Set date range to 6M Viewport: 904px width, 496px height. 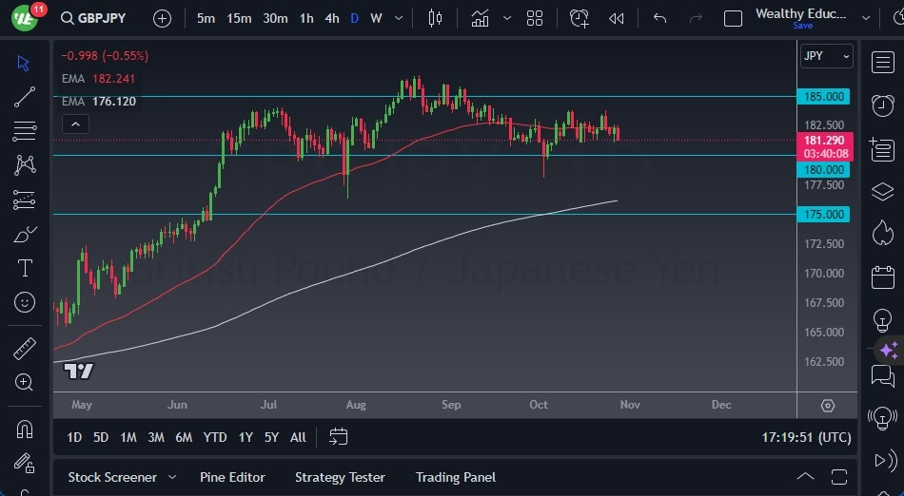point(184,437)
